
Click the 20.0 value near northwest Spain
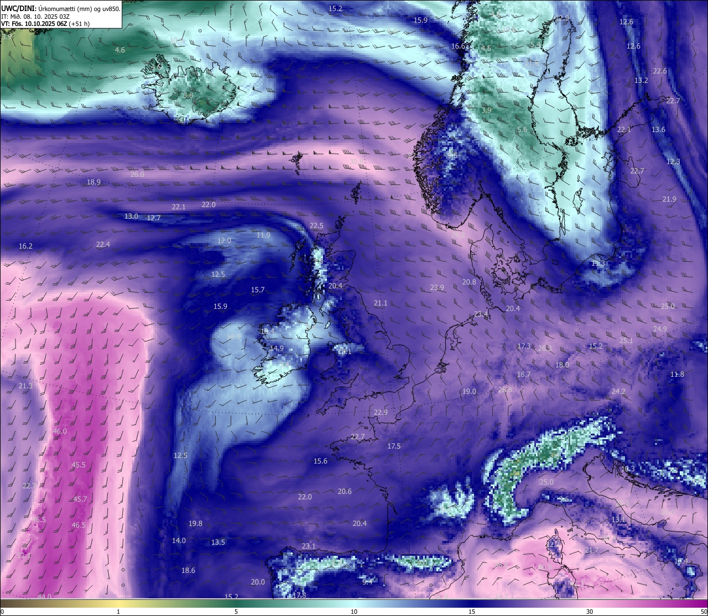click(x=258, y=582)
